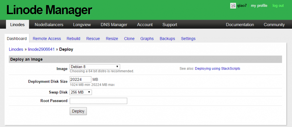Click the log out link
292x127 pixels.
(x=278, y=6)
